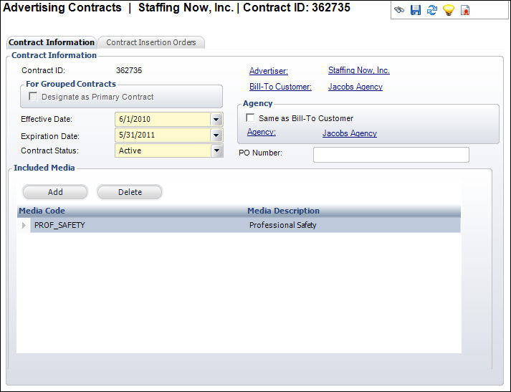Click into the PO Number field

pos(391,155)
